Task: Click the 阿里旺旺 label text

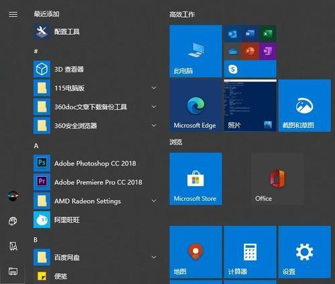Action: pyautogui.click(x=67, y=220)
